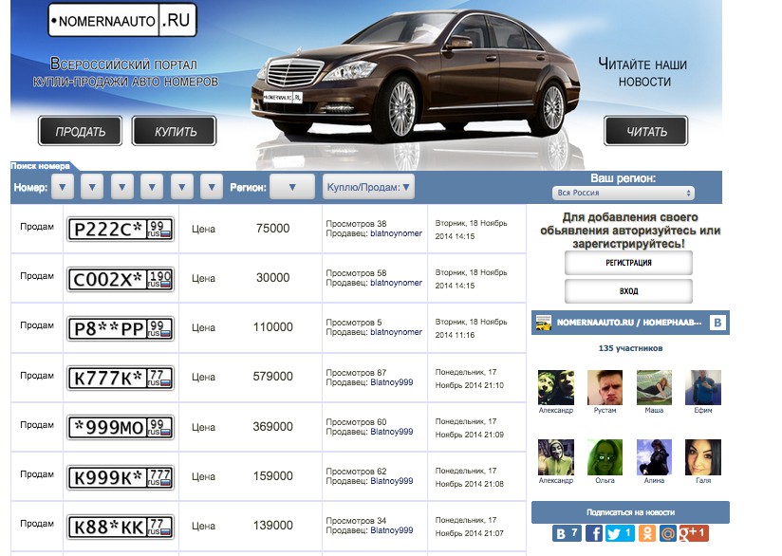Viewport: 782px width, 556px height.
Task: Click the Mail.ru share icon
Action: (x=667, y=533)
